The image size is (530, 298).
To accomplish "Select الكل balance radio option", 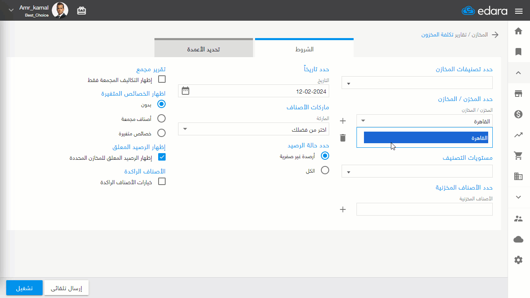I will click(x=325, y=170).
